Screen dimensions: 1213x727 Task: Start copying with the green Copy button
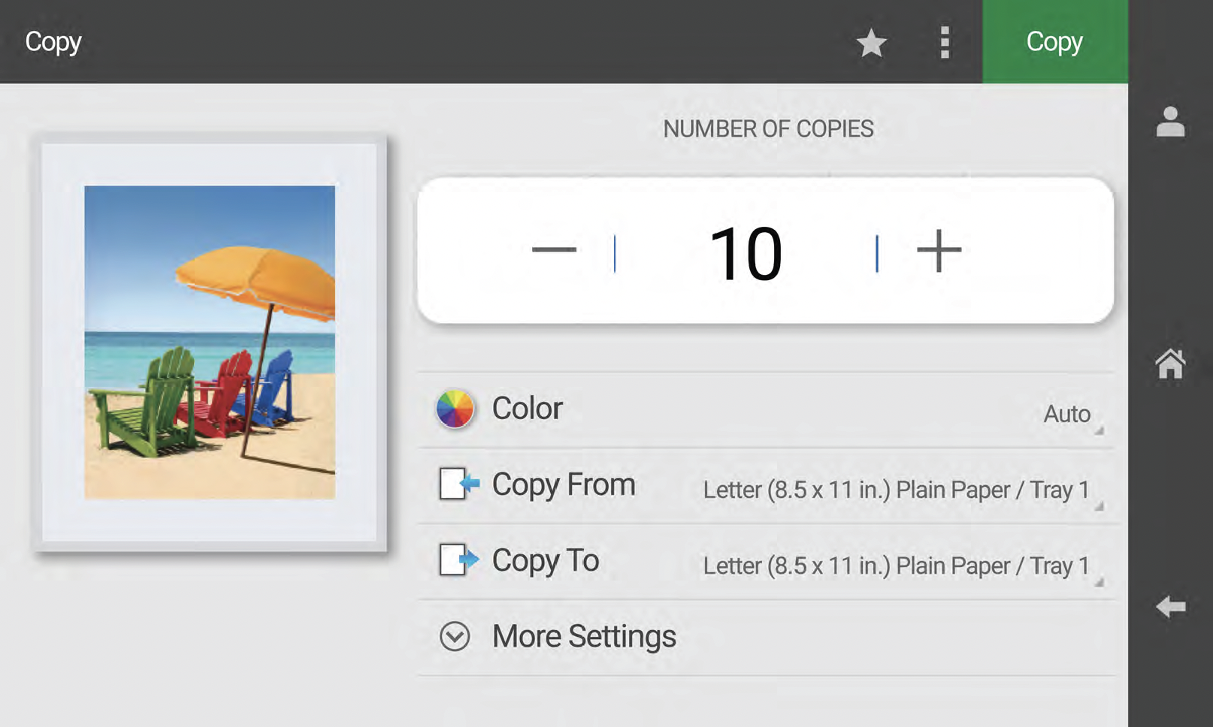[1055, 41]
